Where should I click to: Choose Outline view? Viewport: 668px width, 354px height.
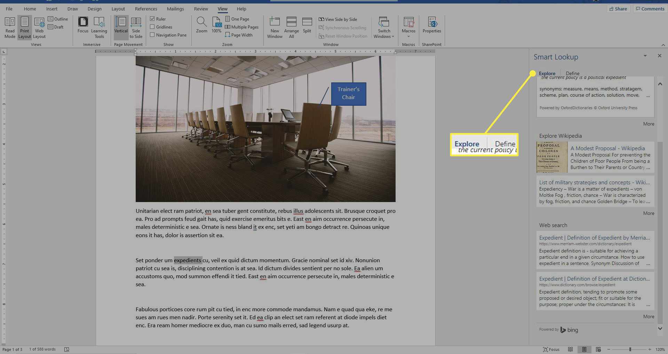point(58,19)
